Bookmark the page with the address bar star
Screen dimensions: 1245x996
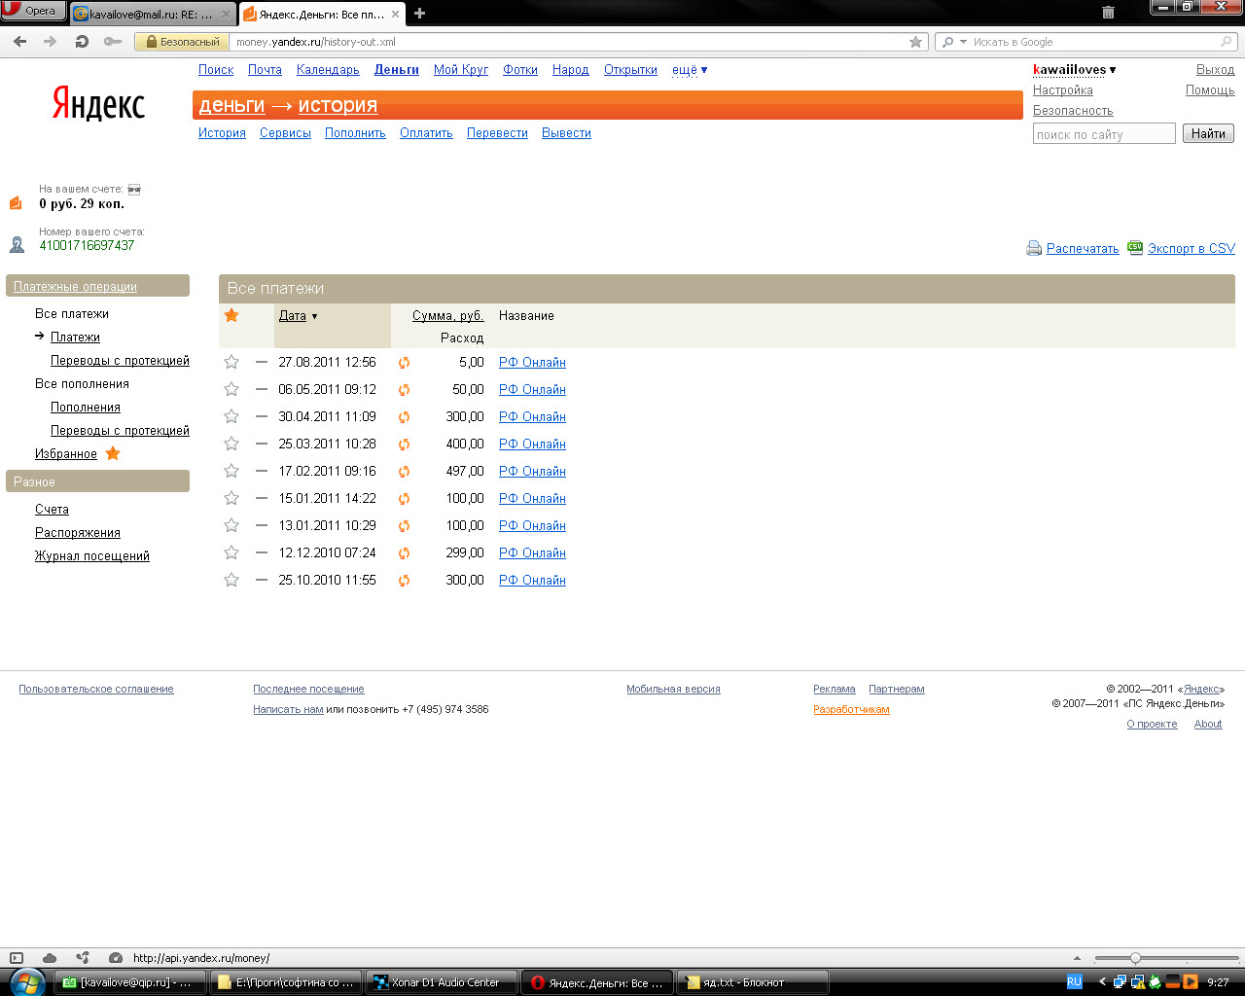coord(915,42)
